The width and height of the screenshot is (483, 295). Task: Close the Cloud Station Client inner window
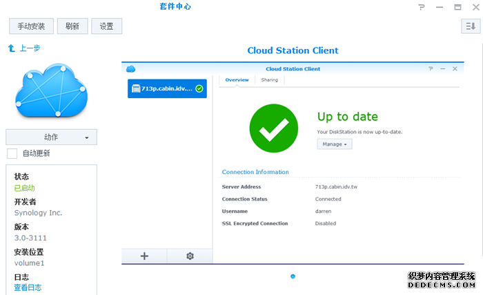(x=455, y=69)
